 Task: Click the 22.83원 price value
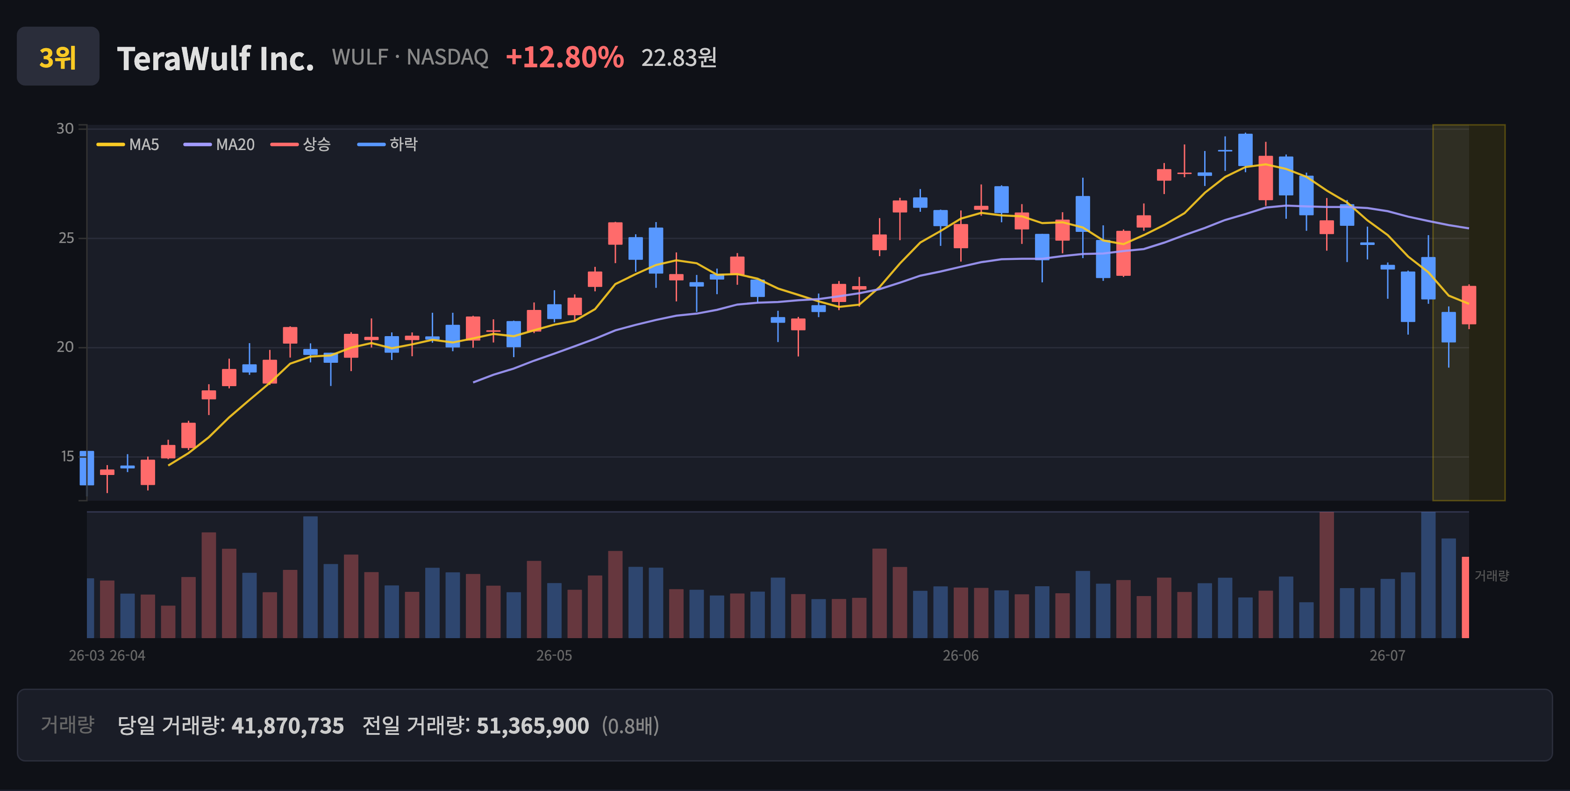coord(679,58)
